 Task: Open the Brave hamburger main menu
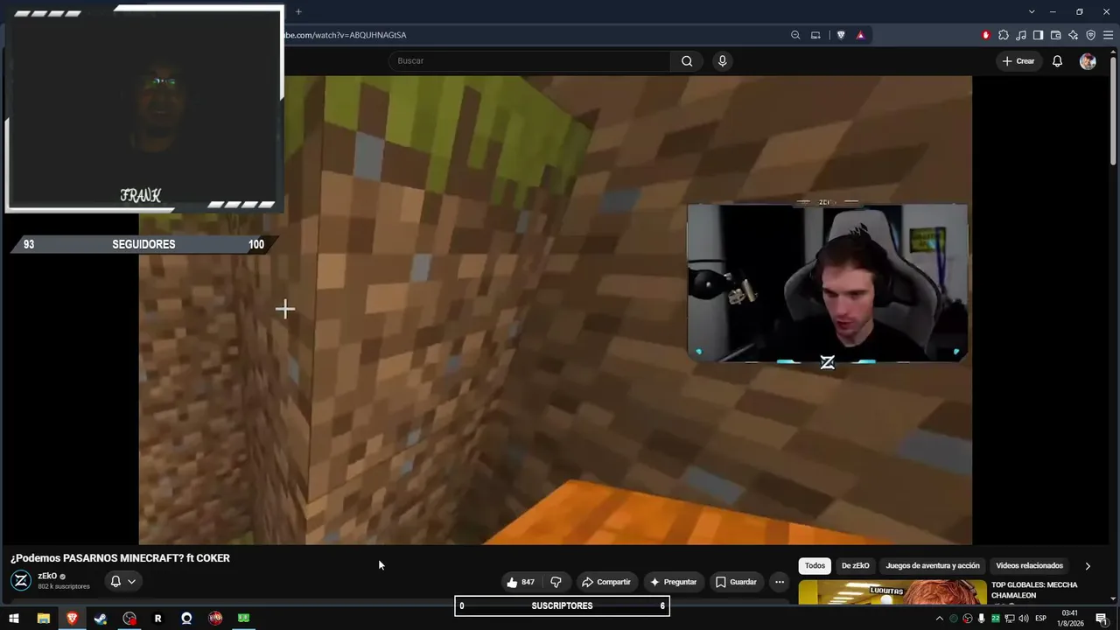pos(1108,35)
